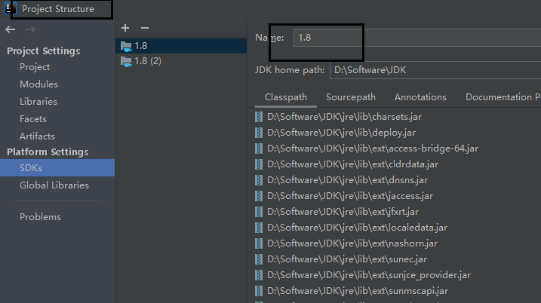Select the sunmscapi.jar classpath entry

[x=358, y=291]
